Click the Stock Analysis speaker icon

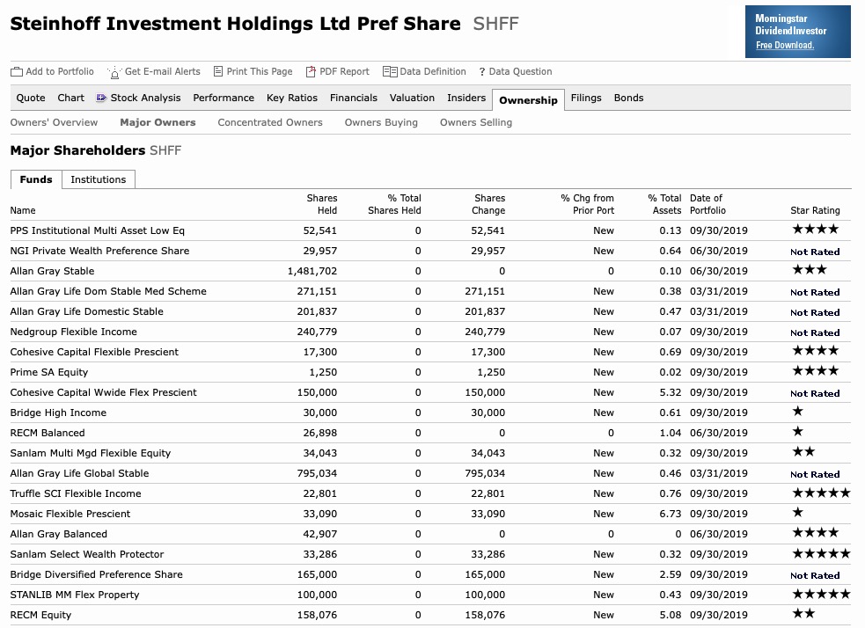click(x=99, y=99)
